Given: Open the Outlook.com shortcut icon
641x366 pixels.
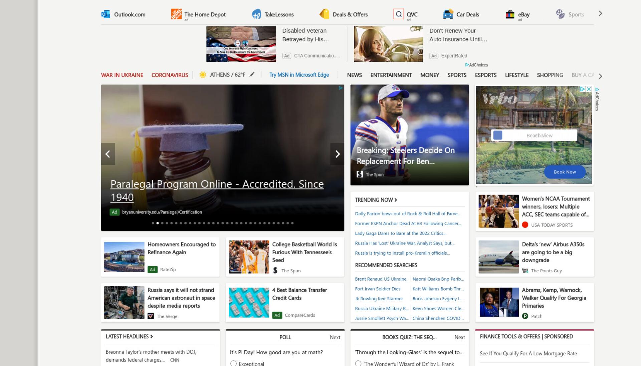Looking at the screenshot, I should [x=105, y=14].
